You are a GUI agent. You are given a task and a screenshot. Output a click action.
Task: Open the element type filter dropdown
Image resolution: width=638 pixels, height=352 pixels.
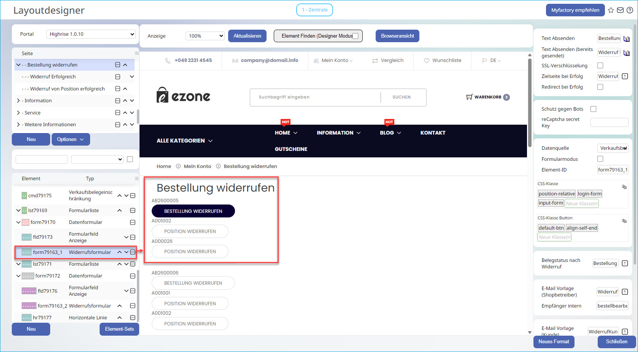coord(97,159)
